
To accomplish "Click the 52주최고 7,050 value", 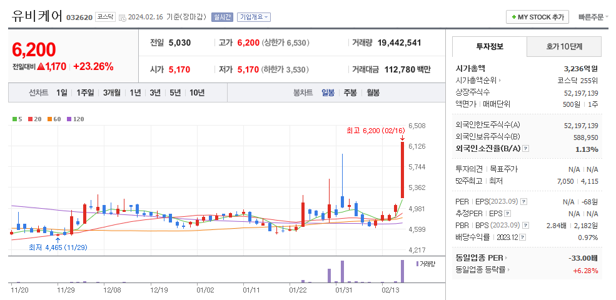I will coord(566,181).
